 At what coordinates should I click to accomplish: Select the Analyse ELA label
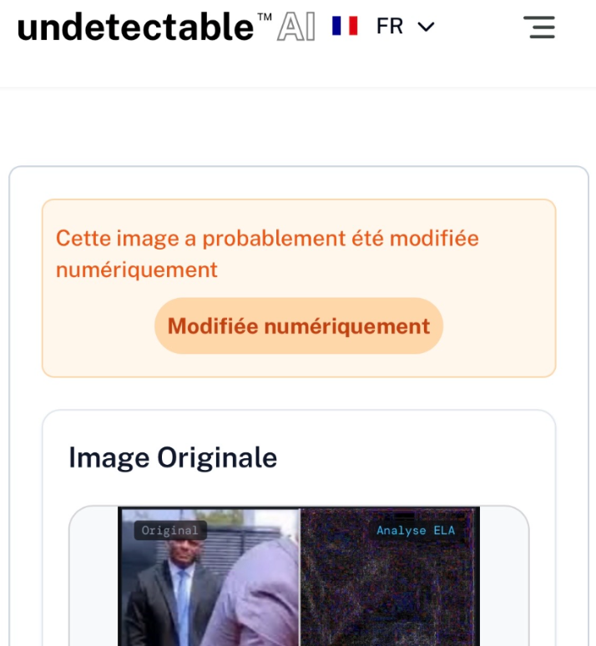(x=416, y=530)
